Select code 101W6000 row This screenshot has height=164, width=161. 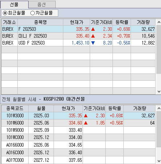(x=79, y=123)
